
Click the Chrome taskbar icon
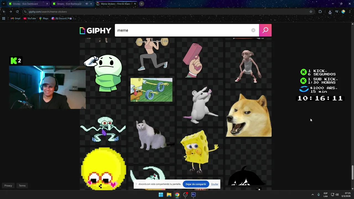click(x=177, y=195)
